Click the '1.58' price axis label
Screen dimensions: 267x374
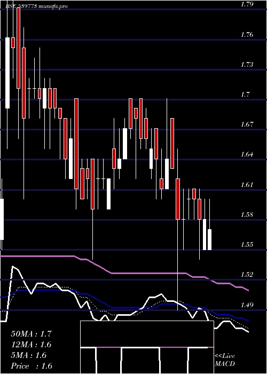[247, 215]
